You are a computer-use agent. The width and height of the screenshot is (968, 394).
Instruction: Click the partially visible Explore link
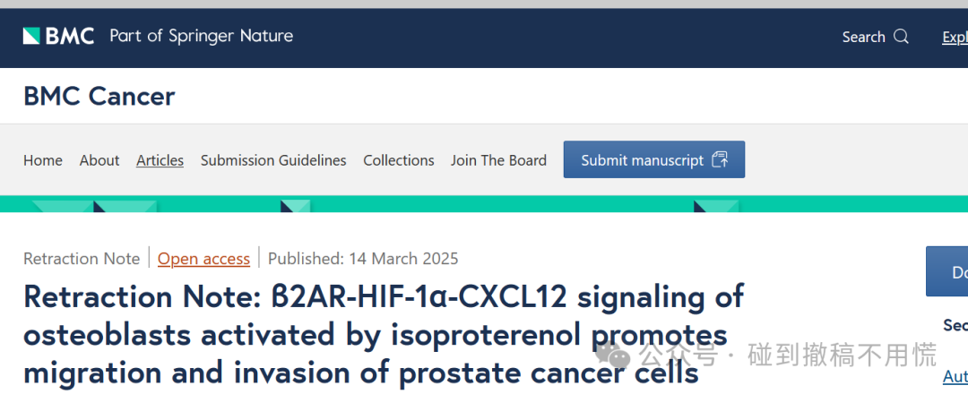[955, 37]
